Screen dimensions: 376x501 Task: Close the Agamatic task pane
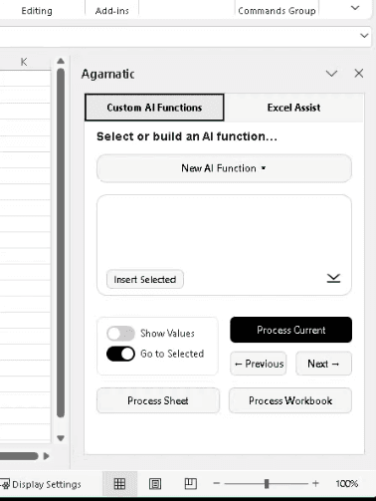(x=359, y=74)
